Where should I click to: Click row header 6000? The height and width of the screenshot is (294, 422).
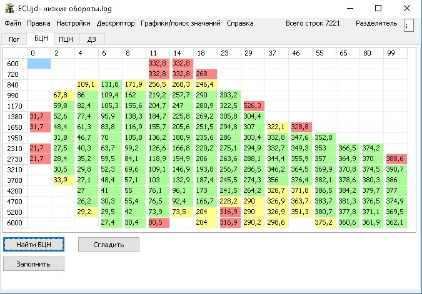tap(16, 222)
